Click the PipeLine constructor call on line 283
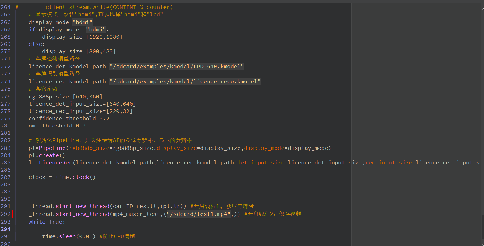Image resolution: width=484 pixels, height=246 pixels. click(52, 148)
